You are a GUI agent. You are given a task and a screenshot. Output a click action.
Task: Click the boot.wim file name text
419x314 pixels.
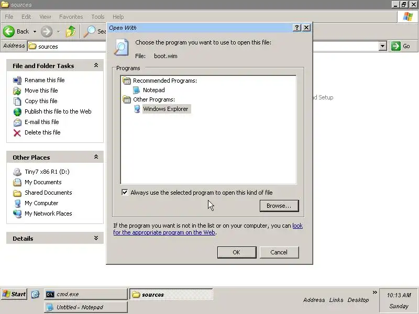(166, 56)
